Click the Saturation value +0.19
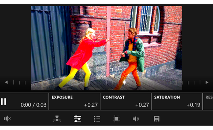Viewport: 213px width, 130px height. point(194,105)
